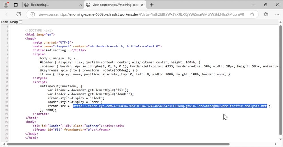Click the <meta charset="UTF-8"> line
This screenshot has width=283, height=147.
(x=53, y=42)
